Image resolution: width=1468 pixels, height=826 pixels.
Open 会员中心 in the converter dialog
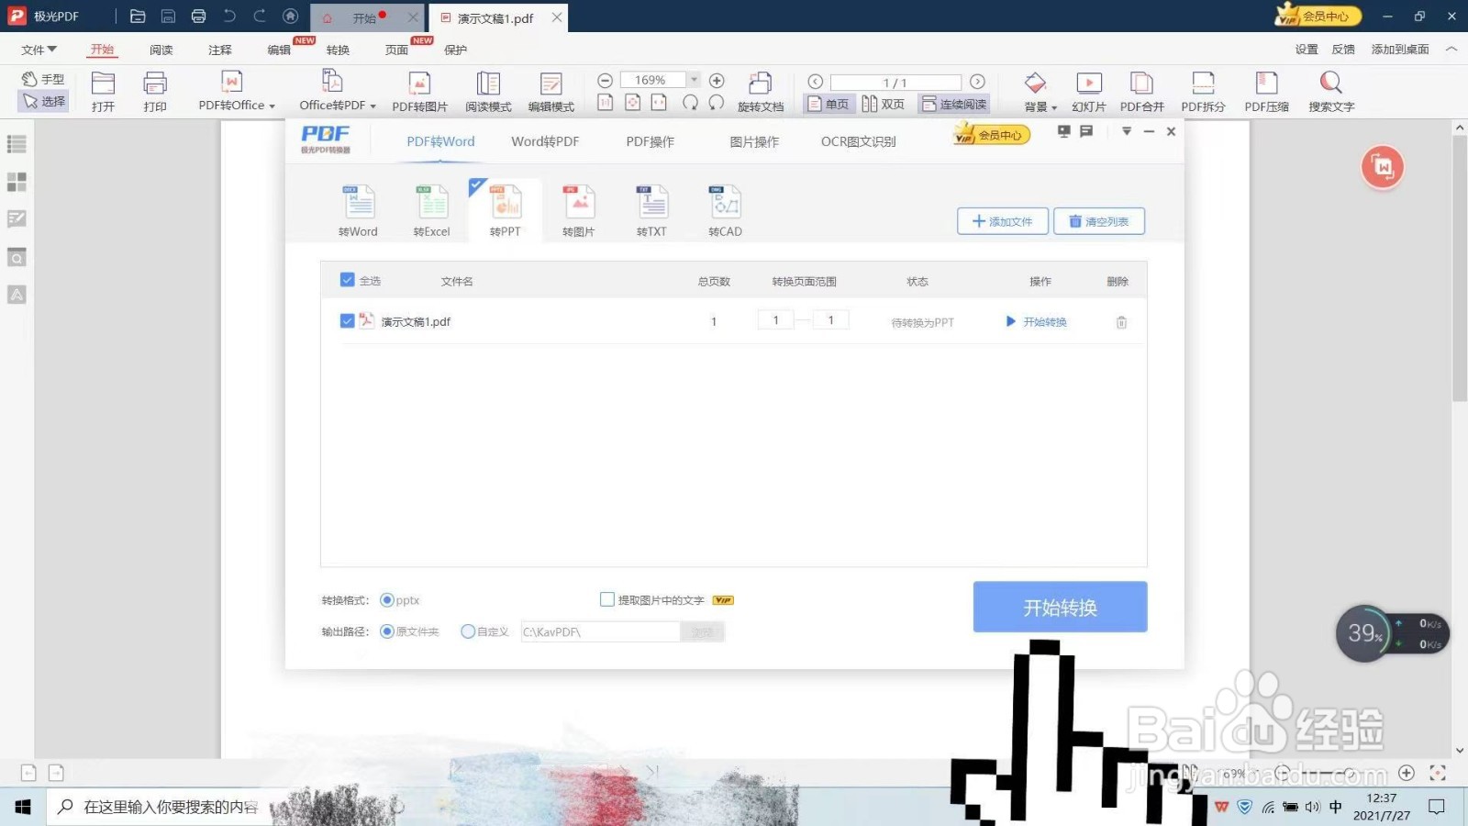(992, 135)
